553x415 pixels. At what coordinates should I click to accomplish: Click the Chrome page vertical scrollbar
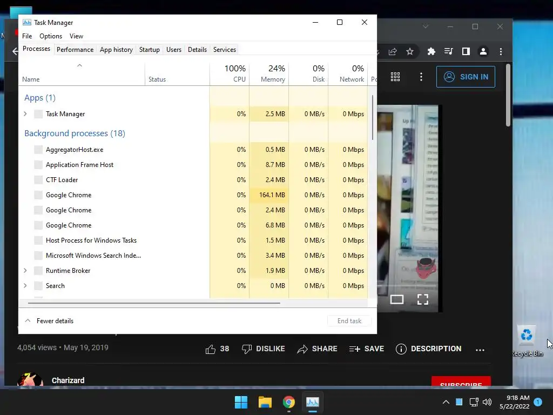pyautogui.click(x=508, y=95)
